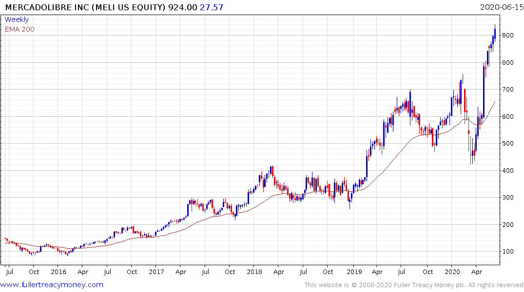Click the 2017 label on the time axis

(x=156, y=272)
